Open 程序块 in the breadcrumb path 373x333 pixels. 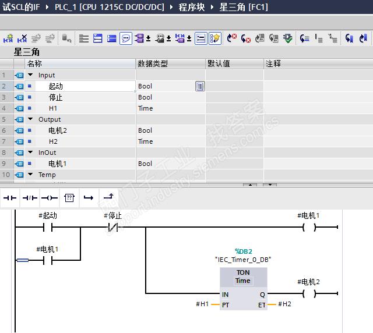pos(192,7)
